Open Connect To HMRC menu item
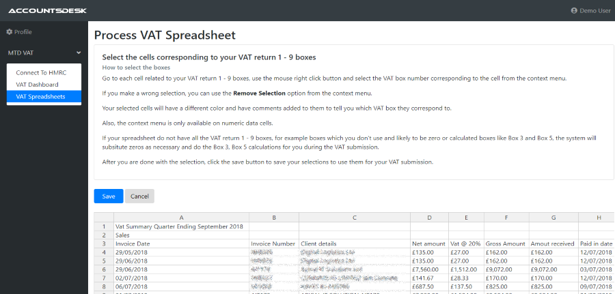 [41, 72]
